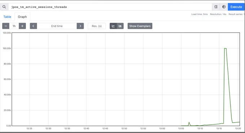Click the 100k peak of the green line
Viewport: 245px width, 133px height.
(225, 49)
